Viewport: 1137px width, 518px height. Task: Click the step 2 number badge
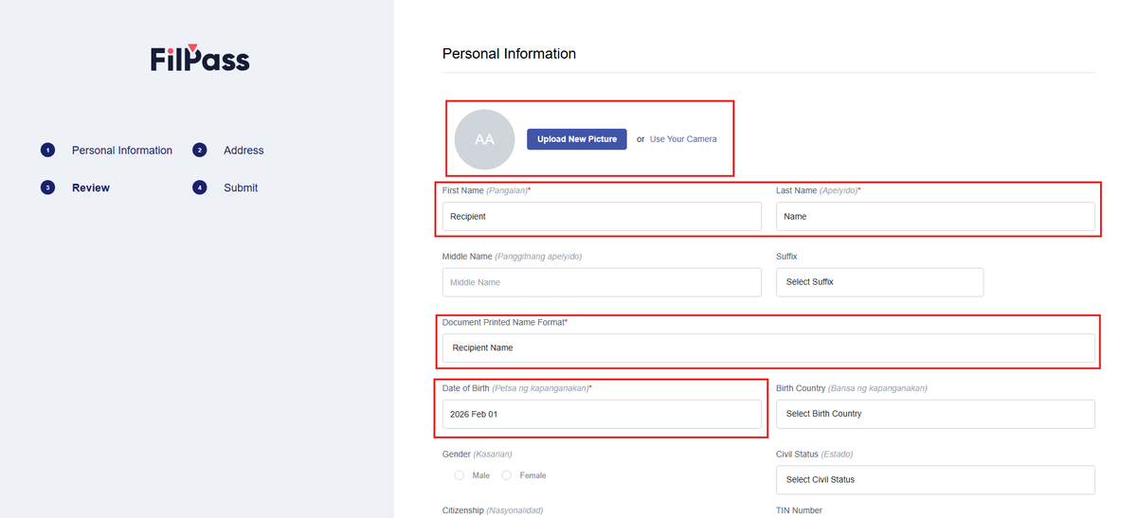pos(200,151)
